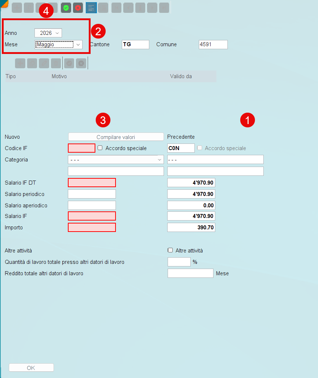Click the Reddito totale altri datori field

(x=191, y=273)
